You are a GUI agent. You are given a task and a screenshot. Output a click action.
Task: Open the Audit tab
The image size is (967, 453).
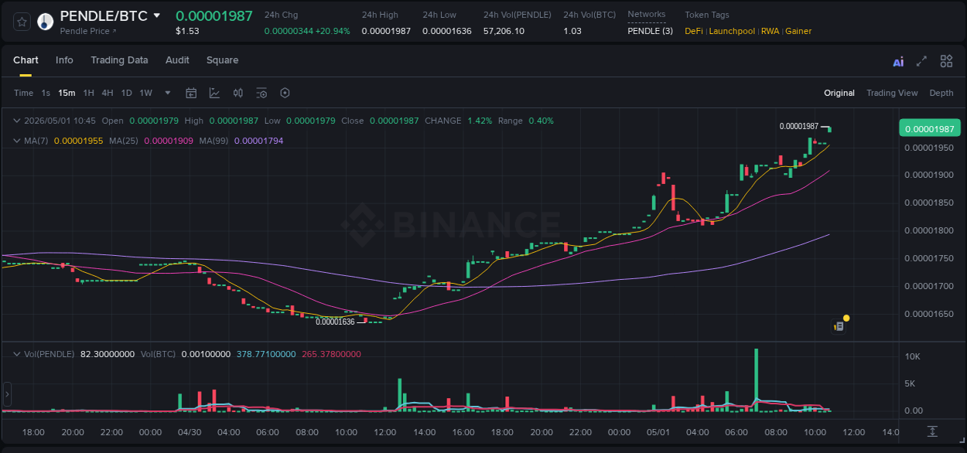(177, 60)
